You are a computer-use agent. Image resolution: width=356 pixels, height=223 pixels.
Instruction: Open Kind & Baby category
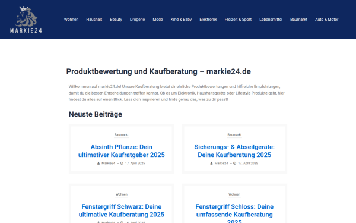(181, 20)
